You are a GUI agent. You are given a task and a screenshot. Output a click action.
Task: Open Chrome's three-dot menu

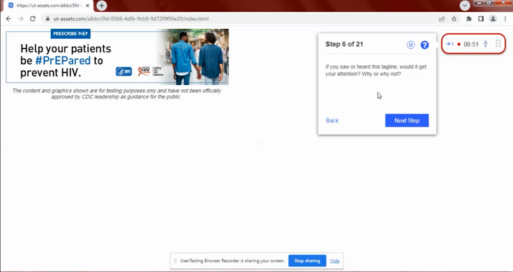pyautogui.click(x=505, y=19)
